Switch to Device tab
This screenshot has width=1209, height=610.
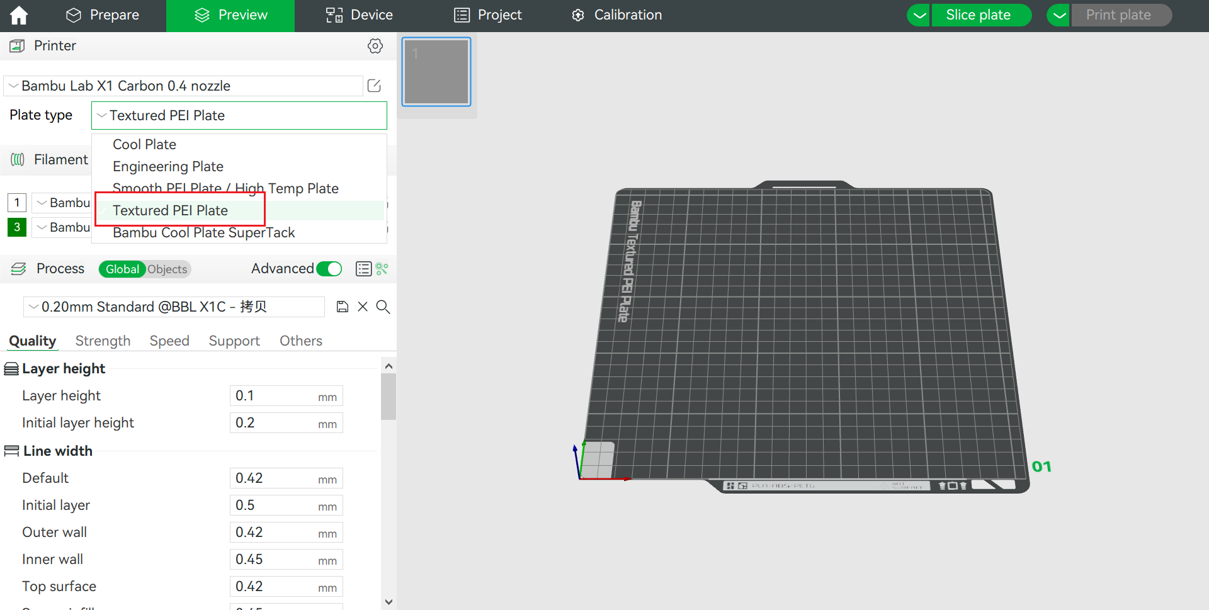(360, 15)
